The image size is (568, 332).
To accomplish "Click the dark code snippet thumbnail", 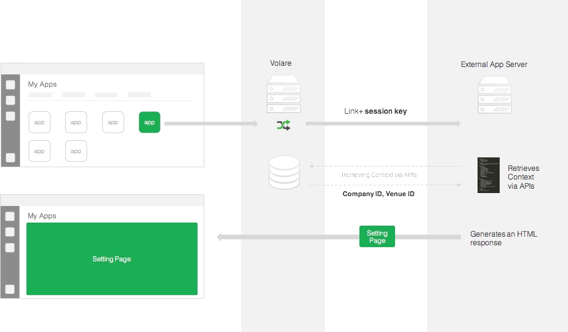I will click(488, 176).
